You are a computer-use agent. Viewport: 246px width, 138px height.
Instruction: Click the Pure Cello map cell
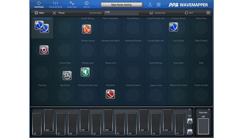click(178, 72)
